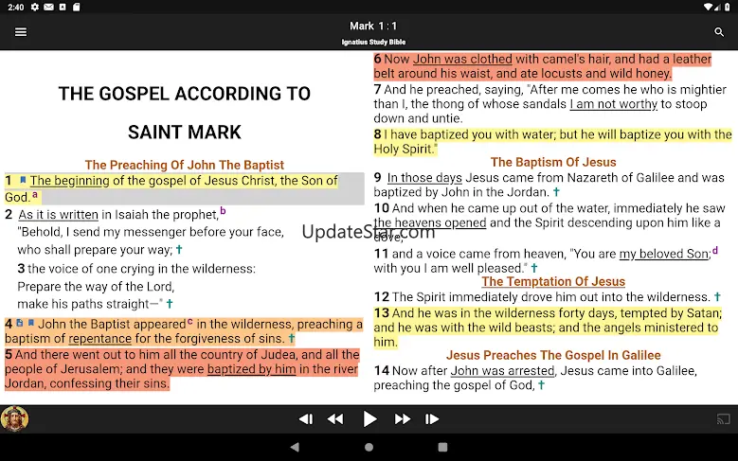Select verse number 6

377,60
